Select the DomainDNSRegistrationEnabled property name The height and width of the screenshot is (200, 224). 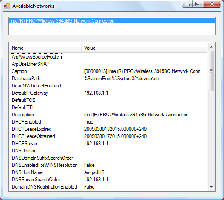pyautogui.click(x=44, y=187)
